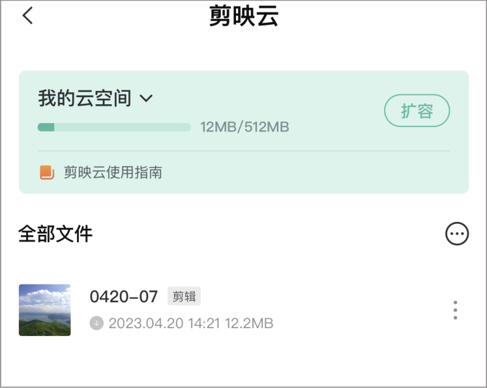This screenshot has width=487, height=388.
Task: Click the cloud storage usage progress bar
Action: coord(114,127)
